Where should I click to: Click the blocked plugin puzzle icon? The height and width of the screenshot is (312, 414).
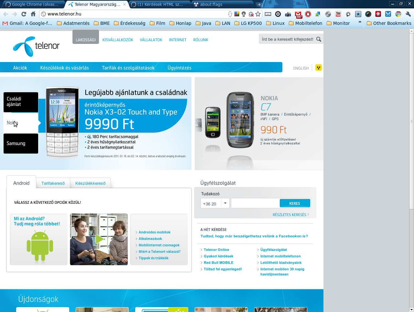[x=251, y=14]
